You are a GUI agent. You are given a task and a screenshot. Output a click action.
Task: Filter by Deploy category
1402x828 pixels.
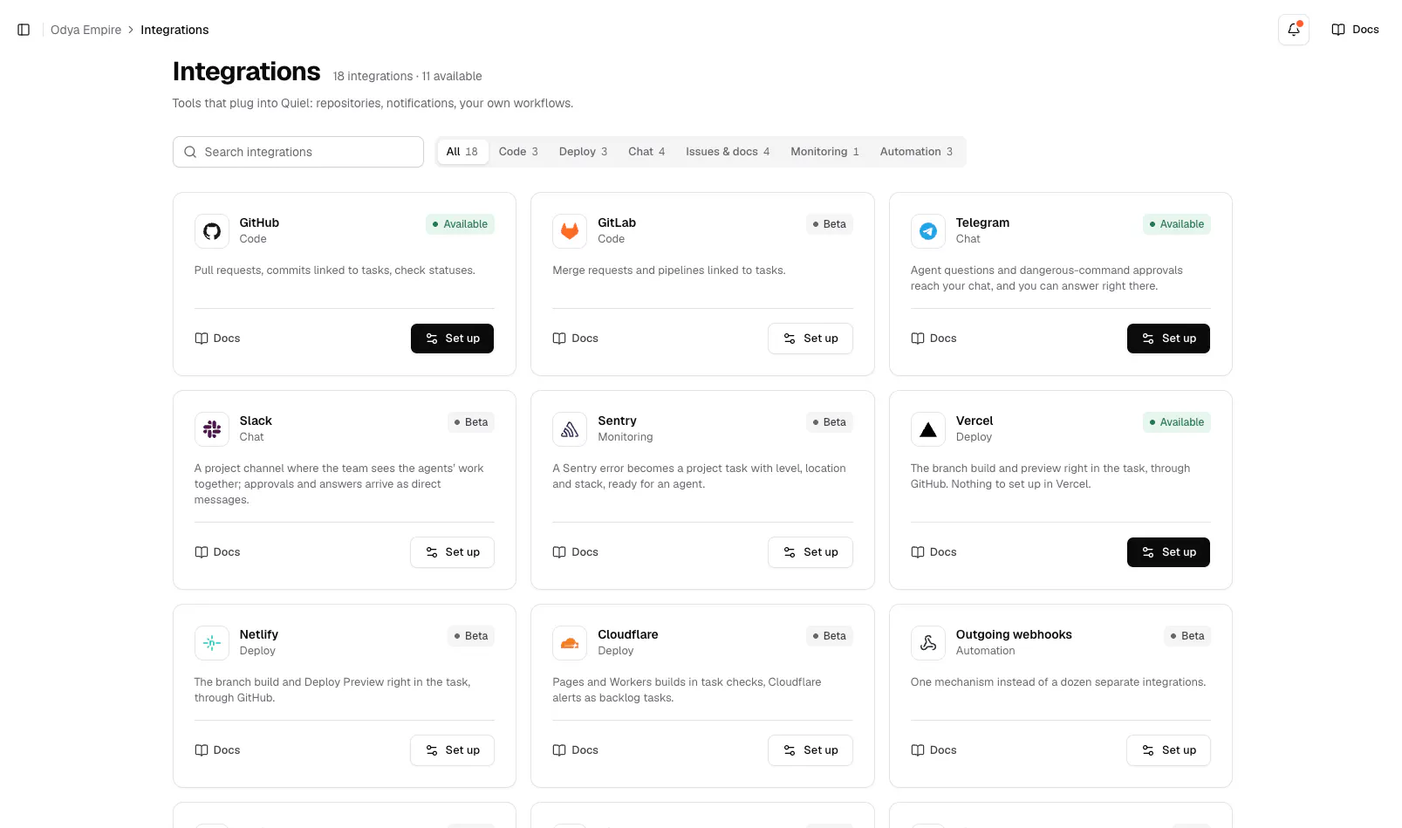(583, 152)
